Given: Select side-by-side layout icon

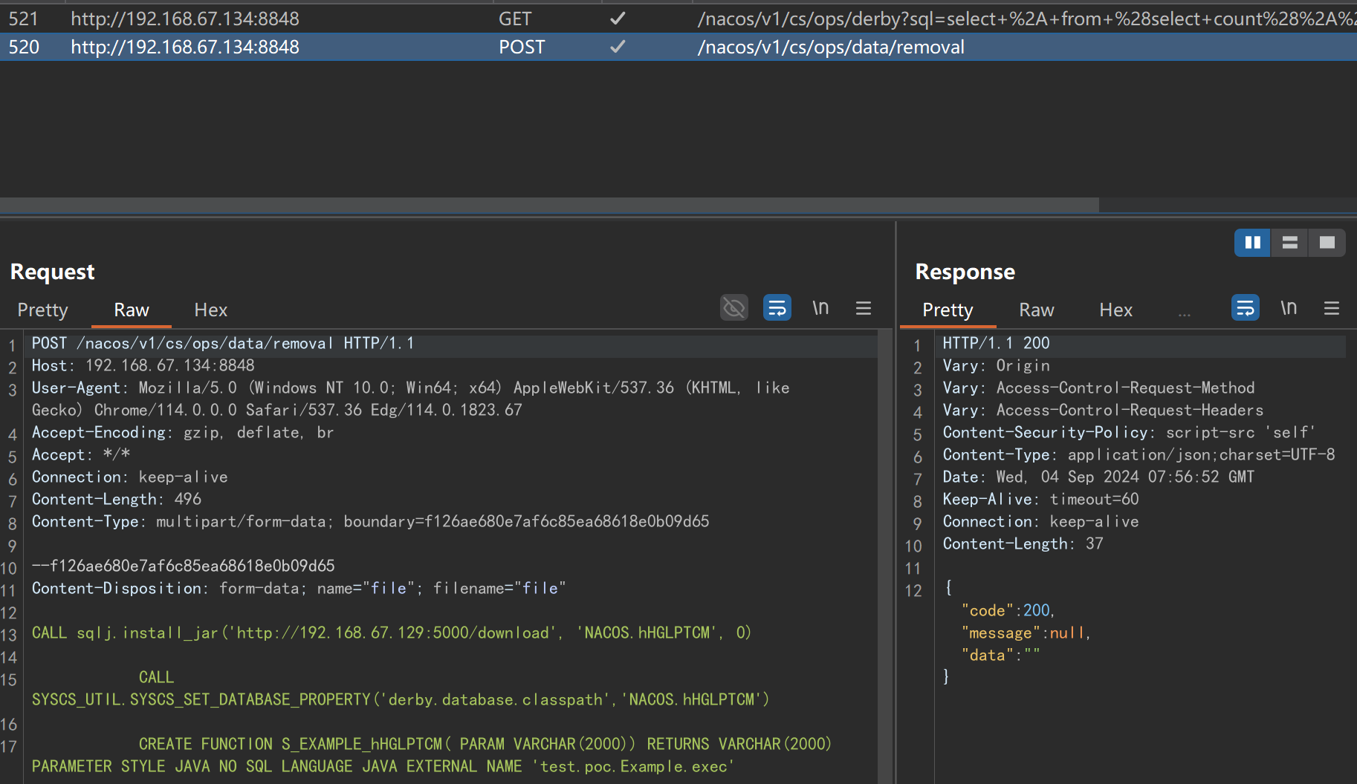Looking at the screenshot, I should pos(1253,242).
